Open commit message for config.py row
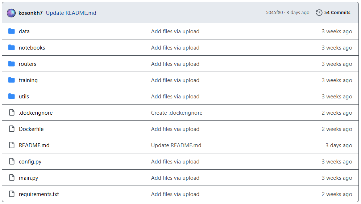The image size is (361, 204). (175, 162)
